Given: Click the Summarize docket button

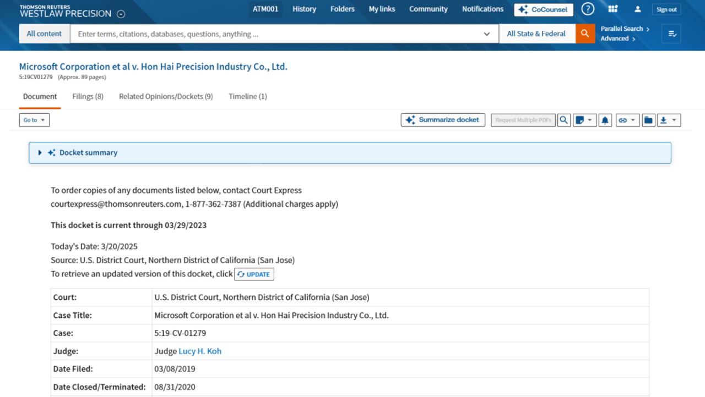Looking at the screenshot, I should (x=443, y=120).
